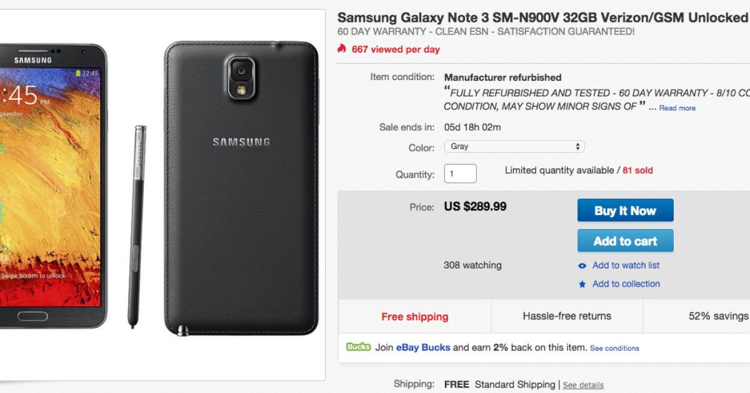Screen dimensions: 750x393
Task: Expand the condition description with Read more
Action: point(677,108)
